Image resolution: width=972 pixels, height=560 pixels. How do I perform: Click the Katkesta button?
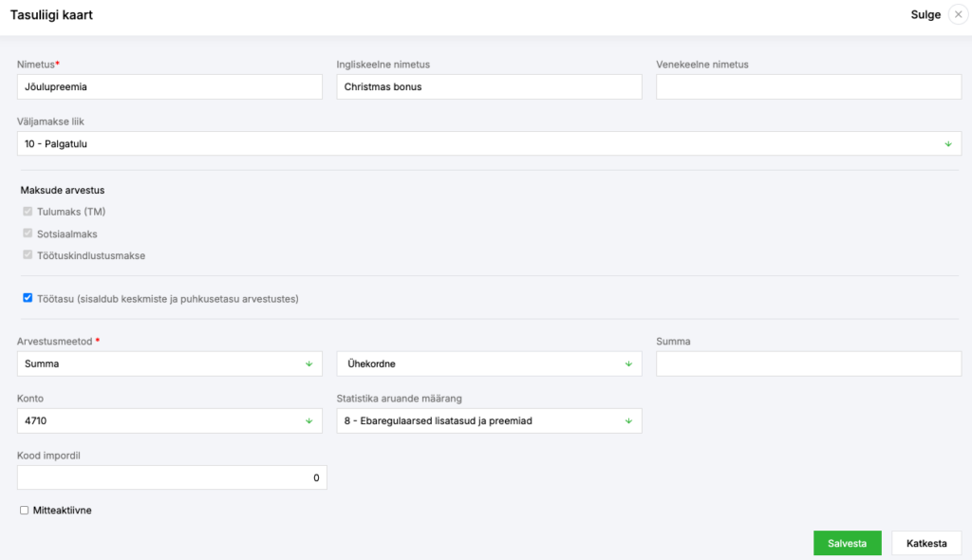click(x=926, y=543)
